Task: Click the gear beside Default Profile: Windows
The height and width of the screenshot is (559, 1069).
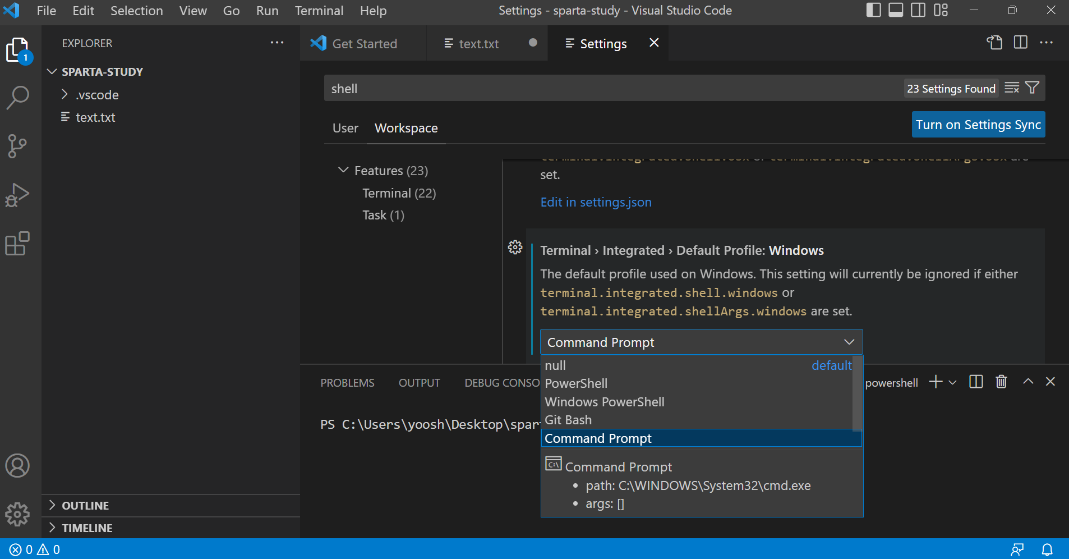Action: (515, 248)
